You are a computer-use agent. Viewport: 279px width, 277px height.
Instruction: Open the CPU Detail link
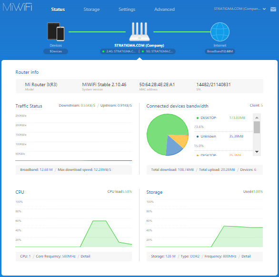tap(85, 256)
